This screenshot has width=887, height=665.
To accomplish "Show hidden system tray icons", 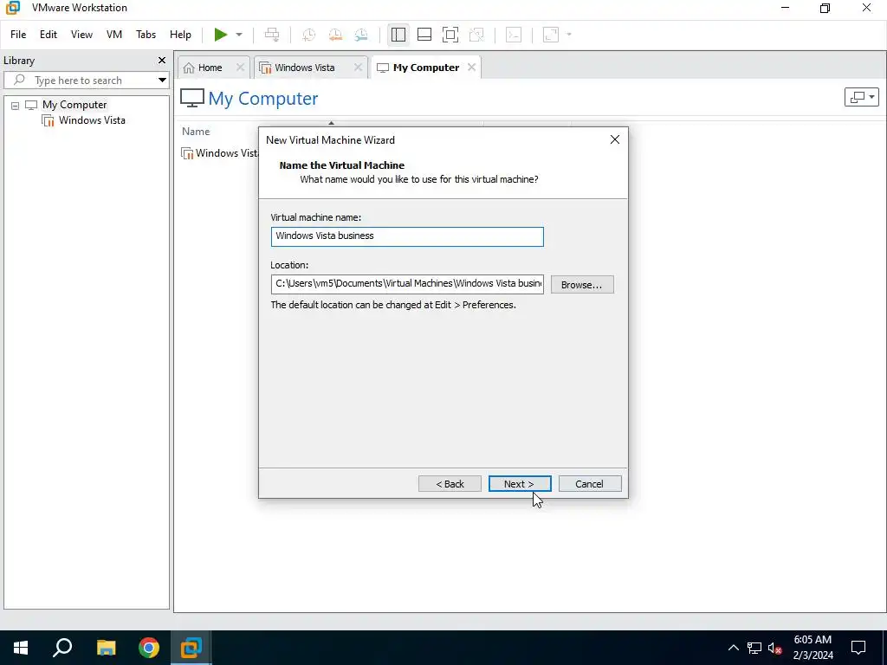I will pyautogui.click(x=733, y=648).
